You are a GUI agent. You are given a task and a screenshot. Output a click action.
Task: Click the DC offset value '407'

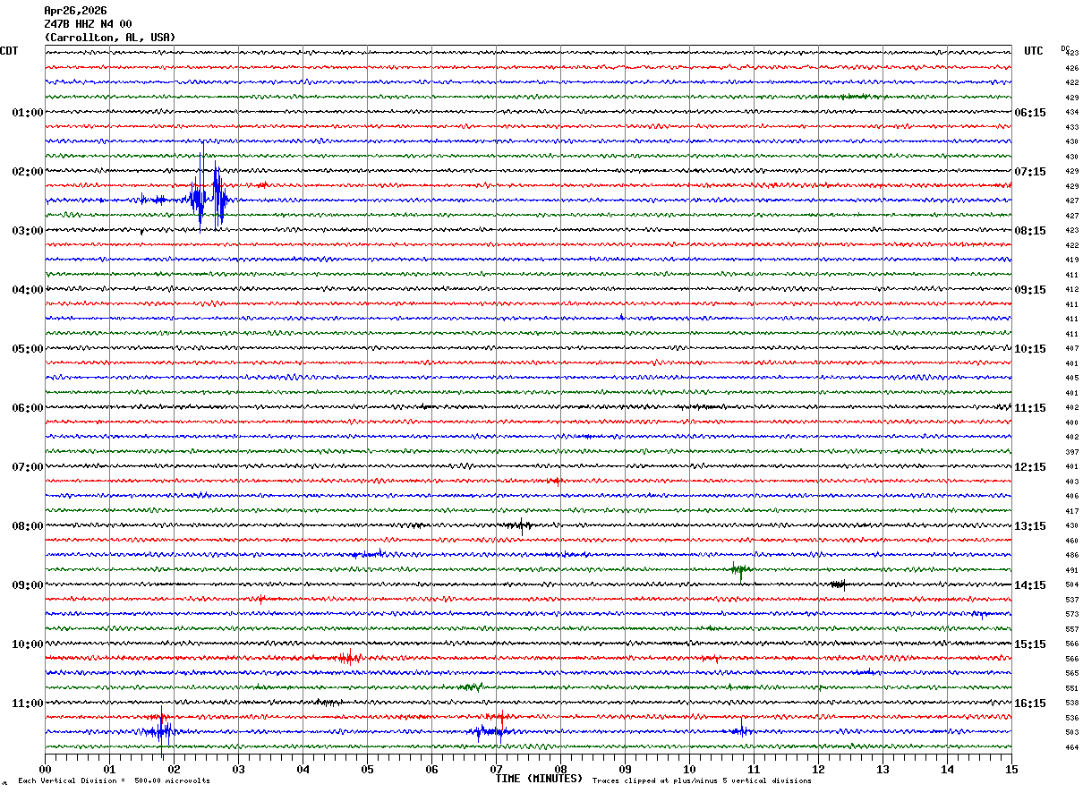(x=1071, y=349)
